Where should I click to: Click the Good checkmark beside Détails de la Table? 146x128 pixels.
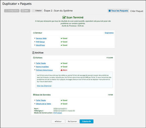point(62,104)
